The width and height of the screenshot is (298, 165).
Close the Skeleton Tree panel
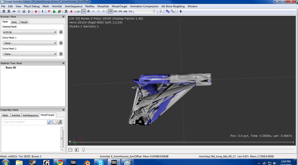click(63, 63)
